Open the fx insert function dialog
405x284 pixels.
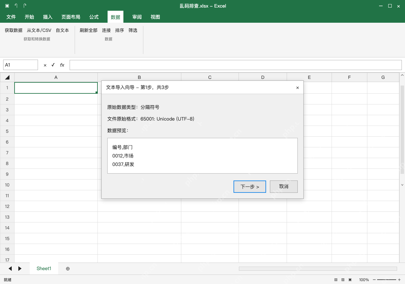[x=62, y=65]
